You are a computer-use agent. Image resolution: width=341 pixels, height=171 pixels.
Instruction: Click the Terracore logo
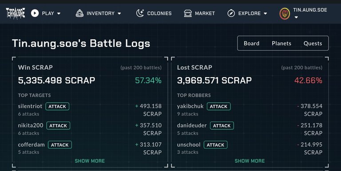pyautogui.click(x=16, y=13)
